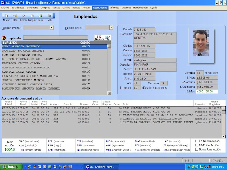
Task: Click the Inicio start button
Action: pos(11,167)
